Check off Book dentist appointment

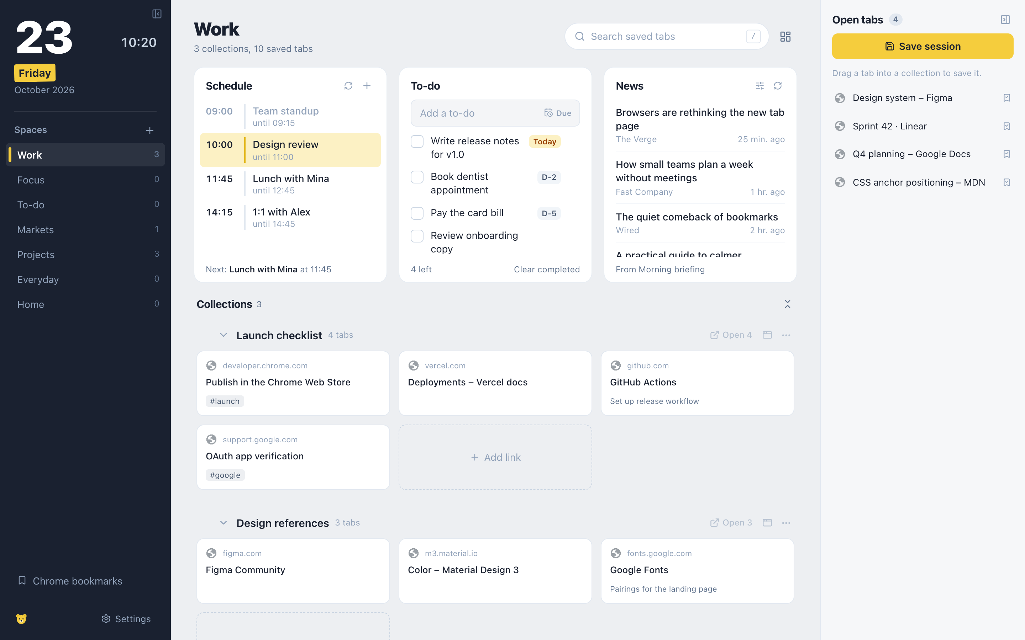click(x=417, y=177)
